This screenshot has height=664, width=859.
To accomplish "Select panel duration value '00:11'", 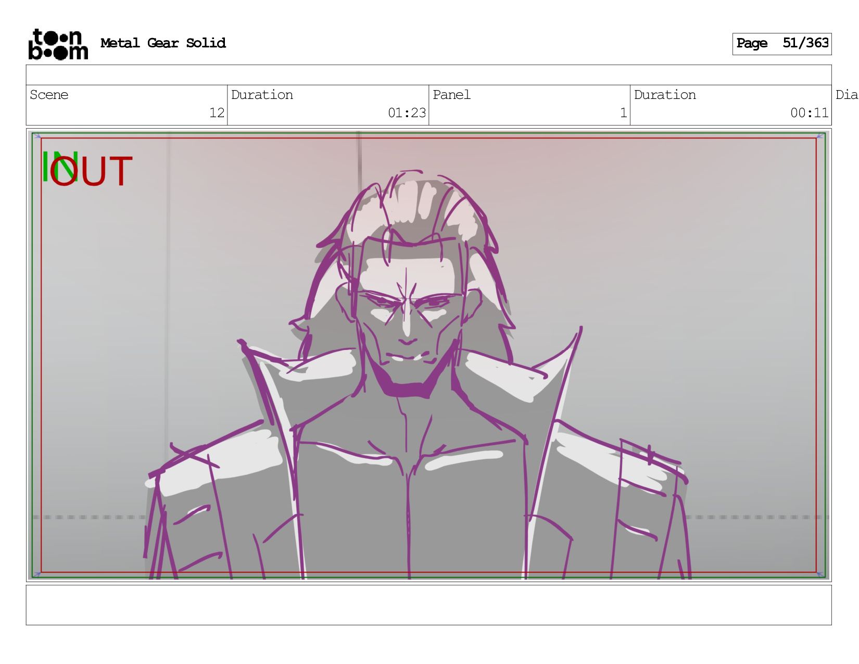I will [x=809, y=113].
